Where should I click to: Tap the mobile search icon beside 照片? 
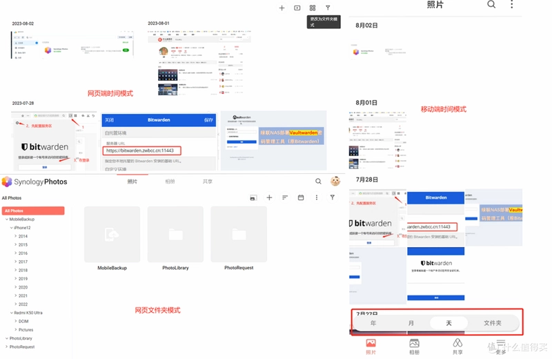coord(491,4)
